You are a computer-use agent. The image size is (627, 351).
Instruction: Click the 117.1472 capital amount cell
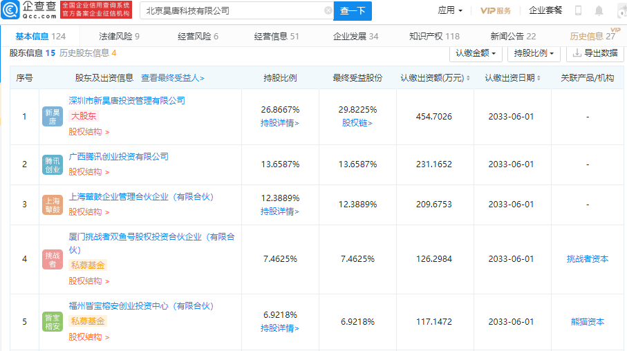tap(434, 322)
